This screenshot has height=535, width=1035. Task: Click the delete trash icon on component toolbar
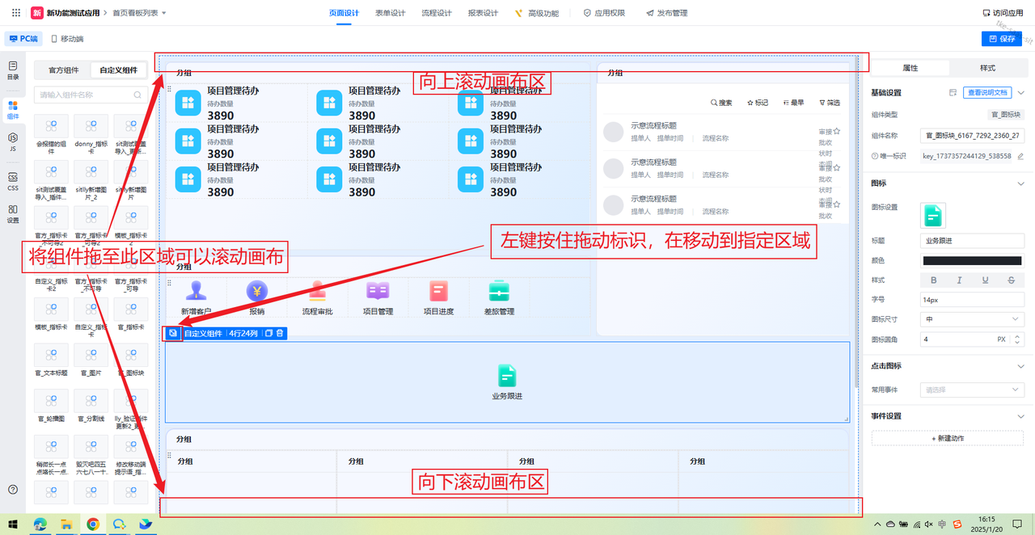(x=280, y=333)
